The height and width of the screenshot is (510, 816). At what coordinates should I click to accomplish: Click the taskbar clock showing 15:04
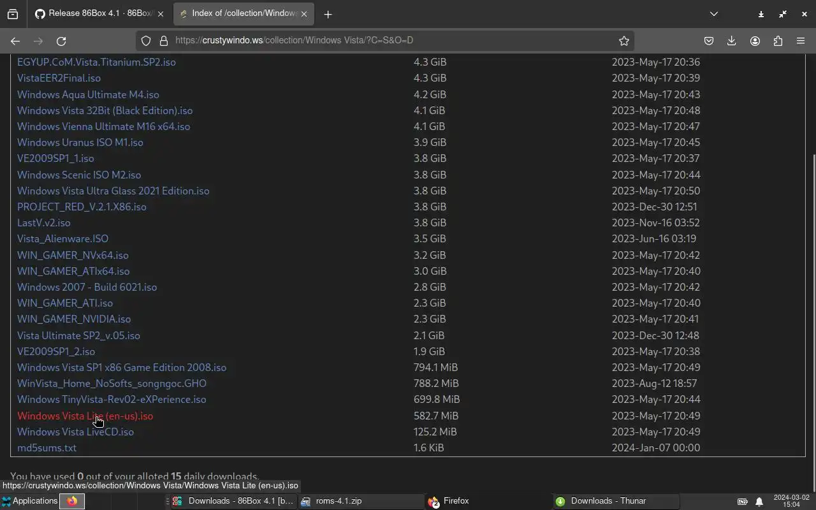pos(791,501)
